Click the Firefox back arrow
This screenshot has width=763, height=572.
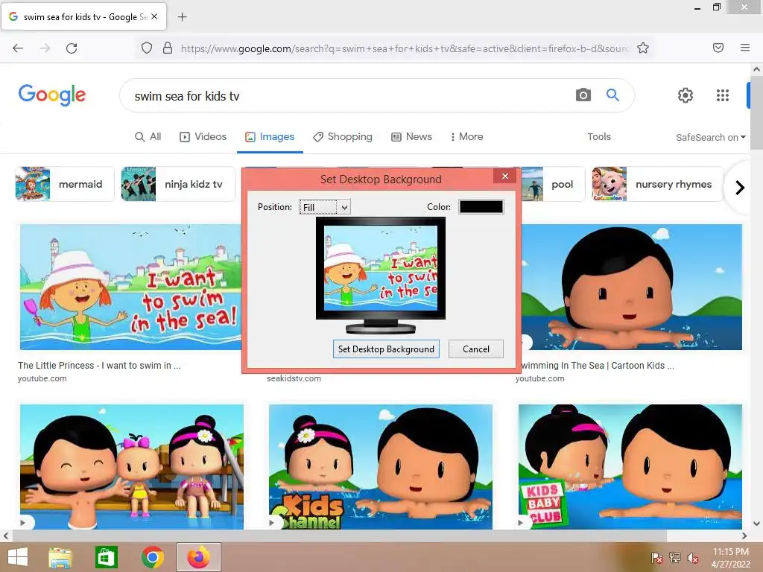(x=18, y=48)
